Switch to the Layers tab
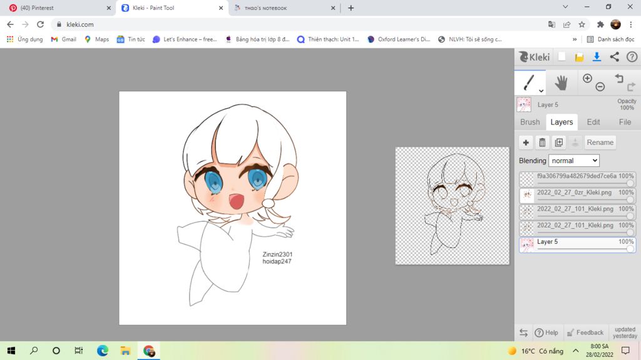 (x=562, y=122)
